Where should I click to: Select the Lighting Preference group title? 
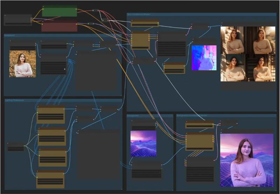(15, 100)
